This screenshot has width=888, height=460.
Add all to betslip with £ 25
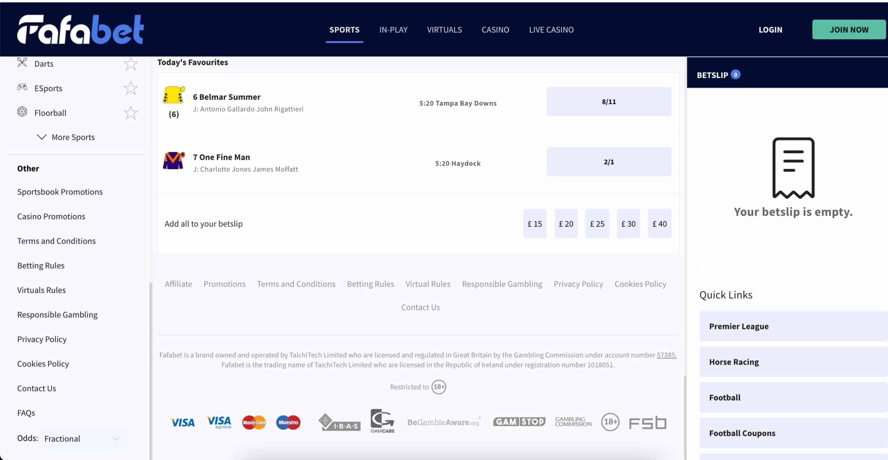(597, 224)
